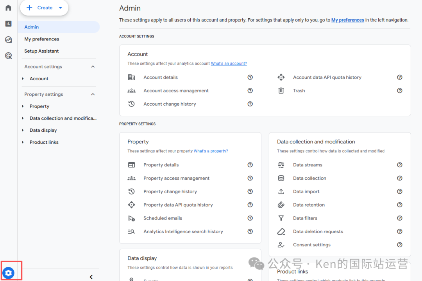Open the Explore icon in left rail
This screenshot has height=281, width=422.
pyautogui.click(x=8, y=40)
